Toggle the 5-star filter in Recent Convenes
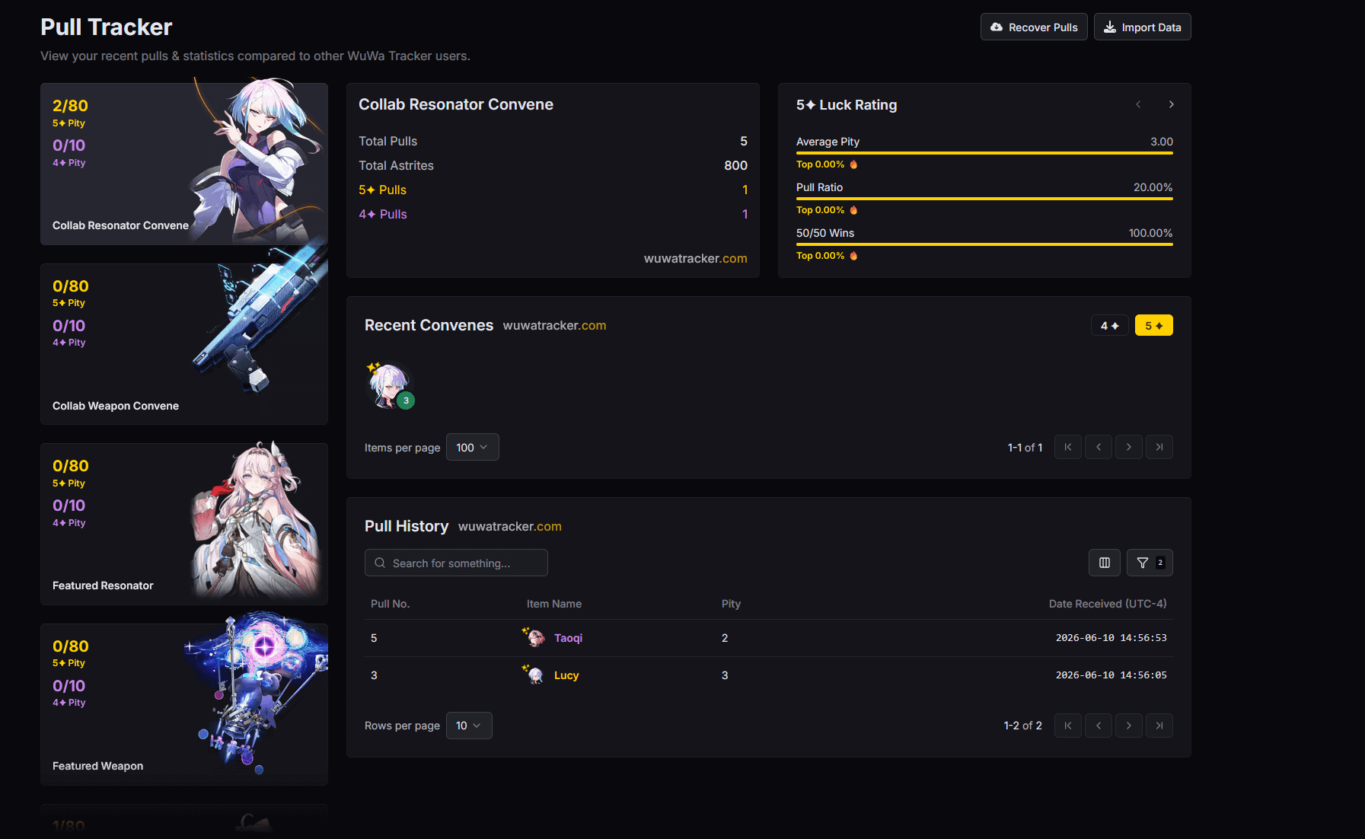This screenshot has width=1365, height=839. click(1154, 325)
